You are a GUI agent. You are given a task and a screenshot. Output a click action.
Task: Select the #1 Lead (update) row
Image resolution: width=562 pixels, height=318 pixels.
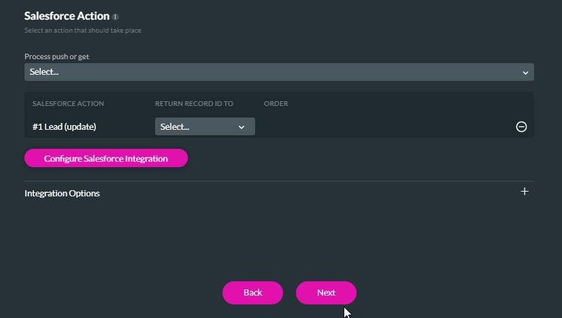pyautogui.click(x=65, y=126)
